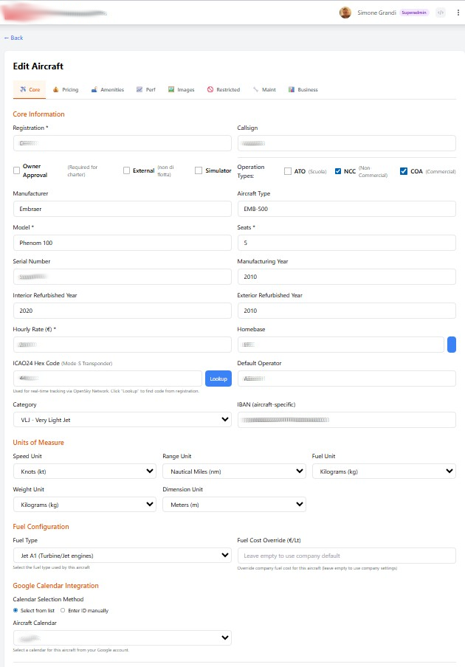Open the Speed Unit dropdown

tap(84, 471)
